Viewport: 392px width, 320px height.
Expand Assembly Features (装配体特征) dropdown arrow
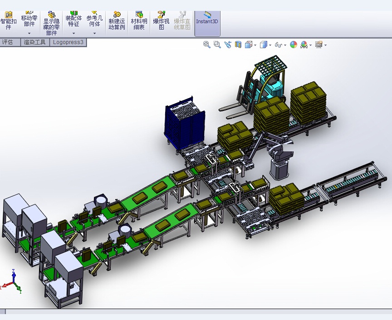[73, 33]
